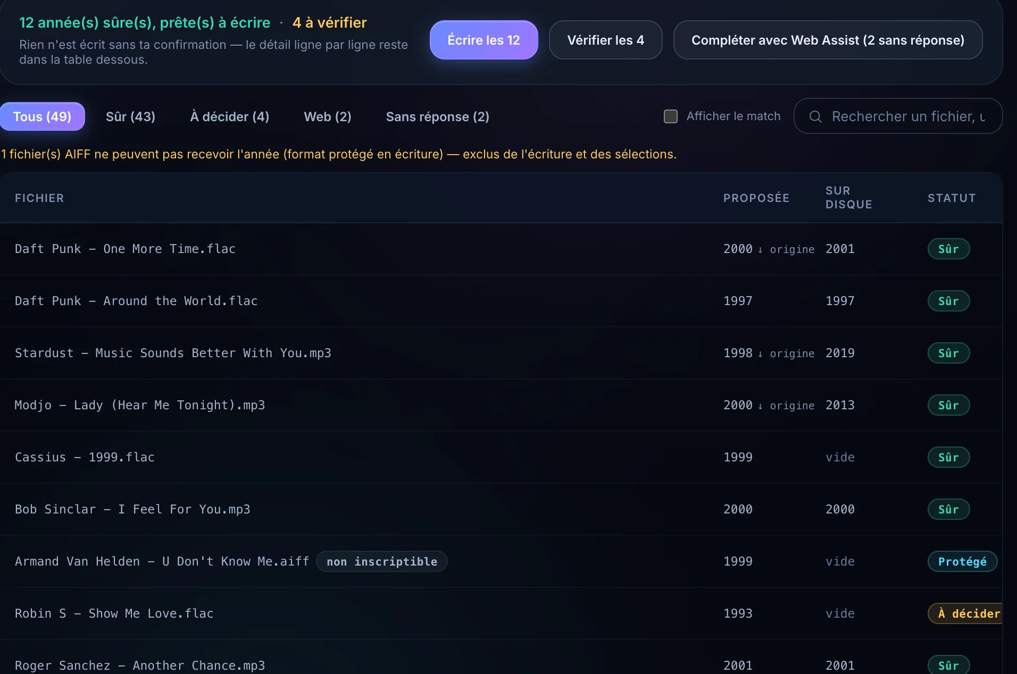
Task: Click the 'Sûr' badge on Modjo row
Action: point(948,405)
